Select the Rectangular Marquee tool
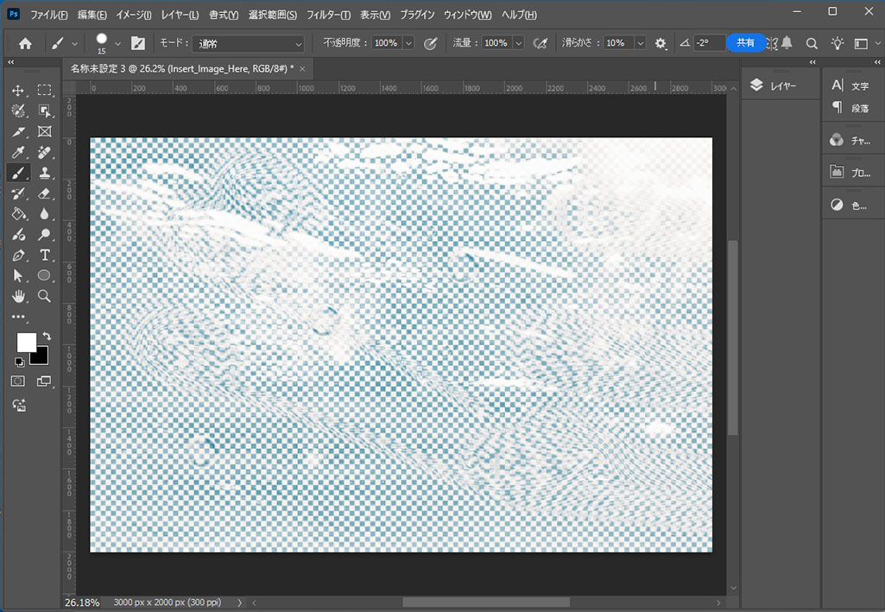The image size is (885, 612). (x=45, y=91)
